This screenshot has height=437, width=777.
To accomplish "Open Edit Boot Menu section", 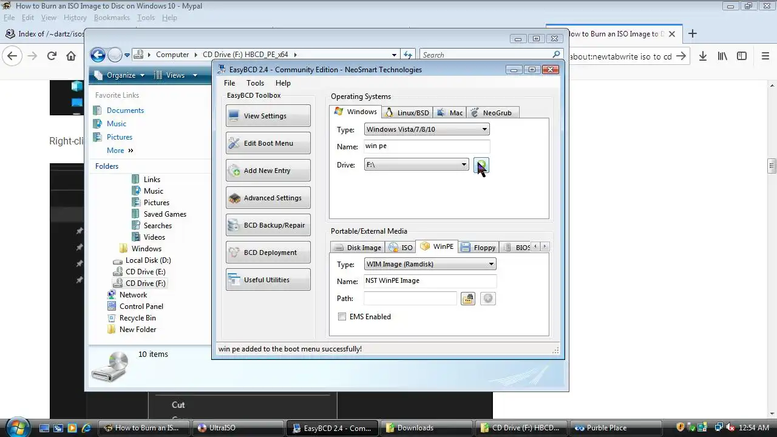I will pyautogui.click(x=268, y=143).
